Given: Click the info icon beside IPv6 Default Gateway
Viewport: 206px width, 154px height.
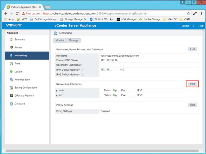Looking at the screenshot, I should coord(82,75).
